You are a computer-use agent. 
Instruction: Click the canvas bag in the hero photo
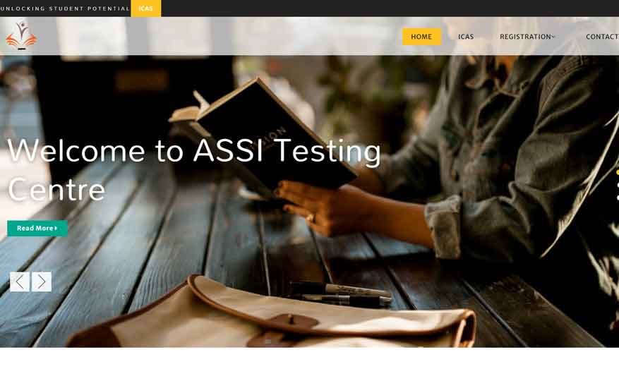pyautogui.click(x=272, y=312)
